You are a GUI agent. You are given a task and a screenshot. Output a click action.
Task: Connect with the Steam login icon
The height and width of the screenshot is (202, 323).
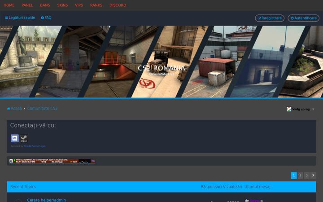coord(24,138)
